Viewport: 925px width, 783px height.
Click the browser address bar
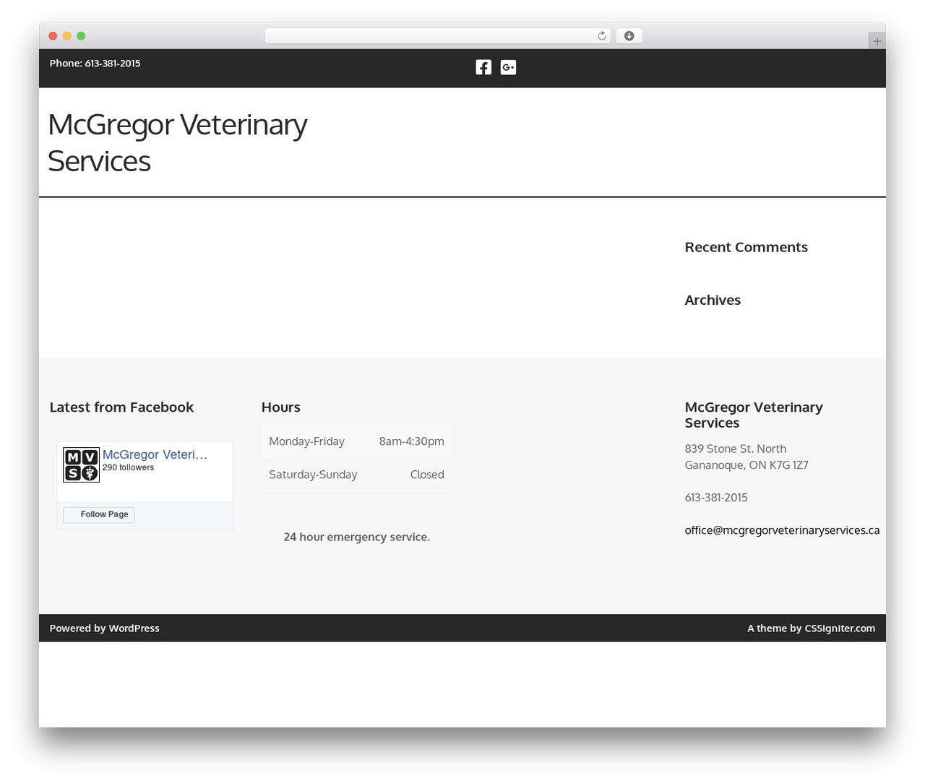point(437,36)
